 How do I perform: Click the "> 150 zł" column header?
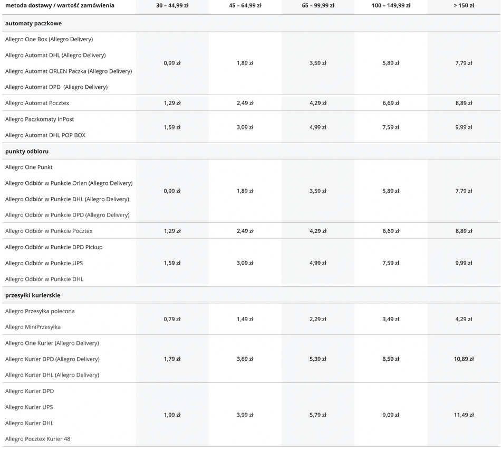click(464, 5)
